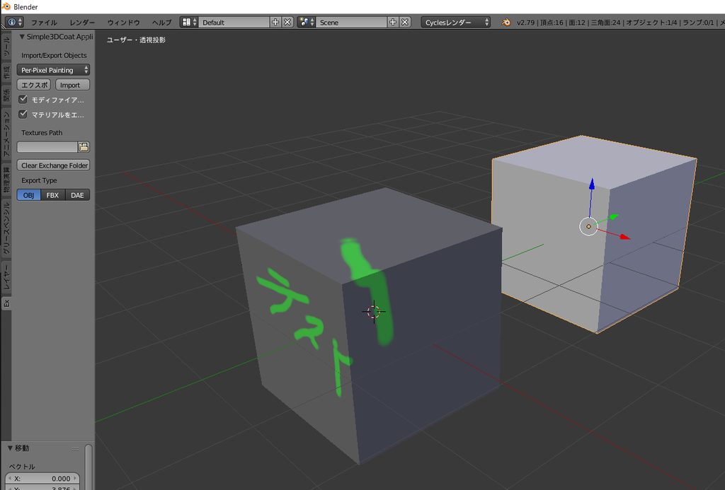
Task: Click the green Y-axis manipulator arrow
Action: coord(614,216)
